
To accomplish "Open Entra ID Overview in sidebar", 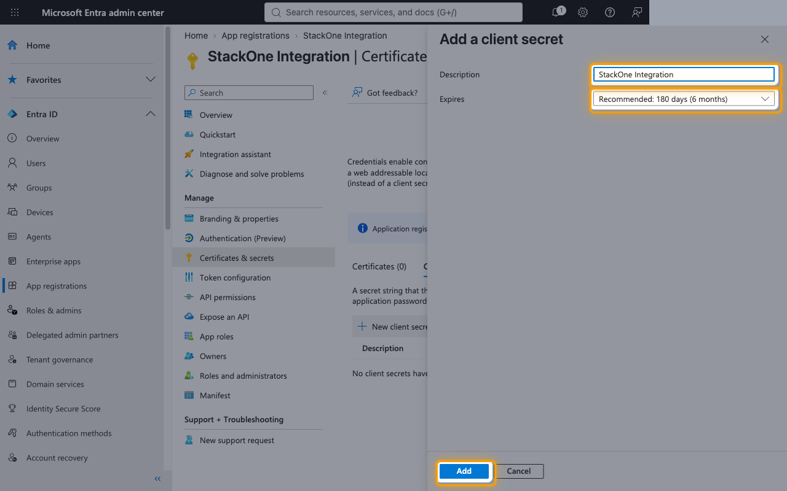I will click(43, 139).
